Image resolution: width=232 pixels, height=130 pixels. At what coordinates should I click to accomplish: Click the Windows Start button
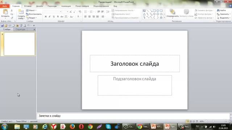[x=4, y=127]
